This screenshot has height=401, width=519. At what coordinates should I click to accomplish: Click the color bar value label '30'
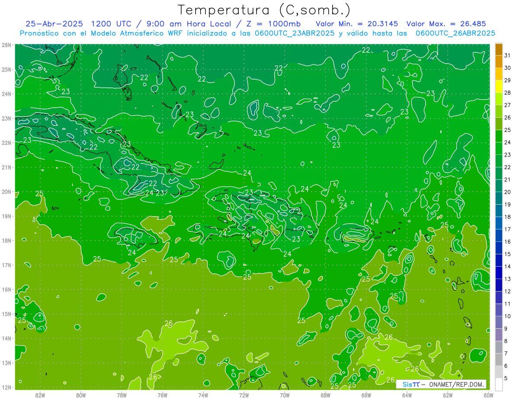pyautogui.click(x=507, y=68)
